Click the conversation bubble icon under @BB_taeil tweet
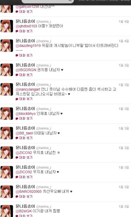The width and height of the screenshot is (131, 217). coord(17,138)
